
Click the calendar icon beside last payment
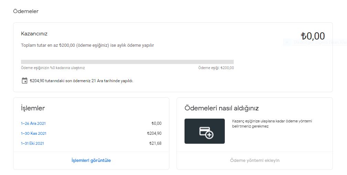tap(24, 81)
